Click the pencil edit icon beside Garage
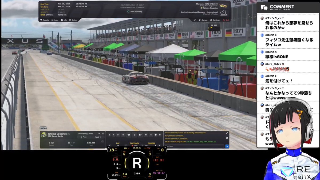 (x=195, y=20)
